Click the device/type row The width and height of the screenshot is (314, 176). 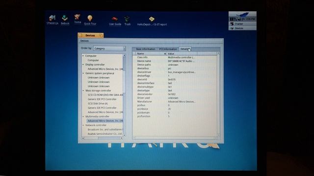tap(175, 90)
